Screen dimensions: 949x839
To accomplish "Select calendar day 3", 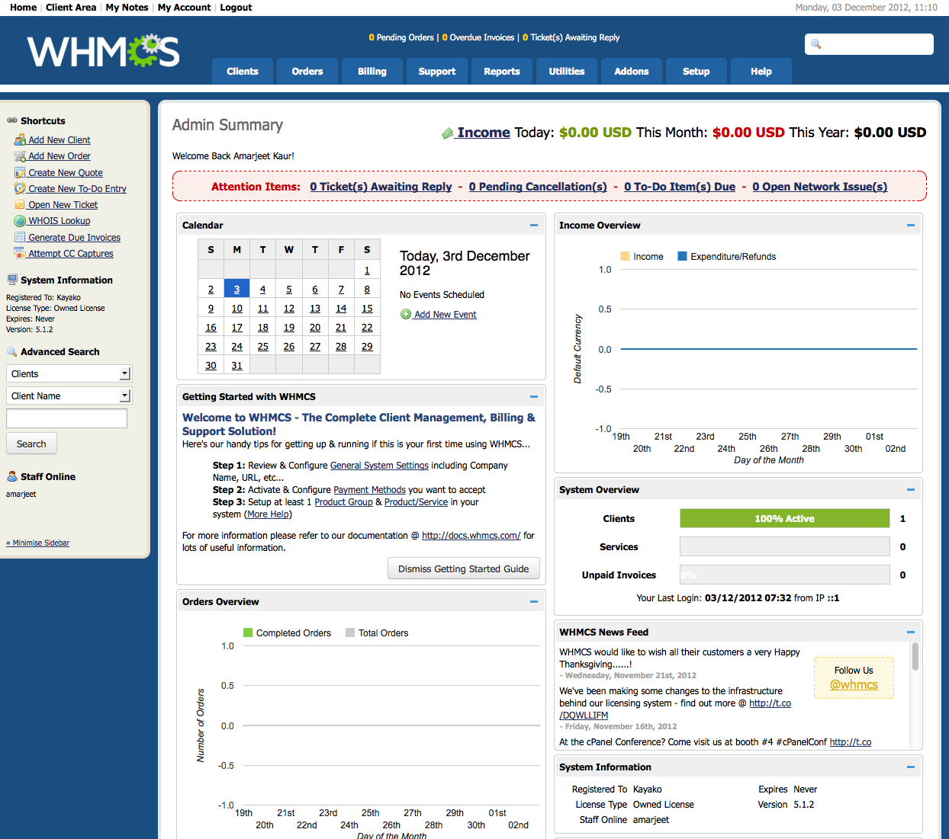I will pyautogui.click(x=236, y=289).
